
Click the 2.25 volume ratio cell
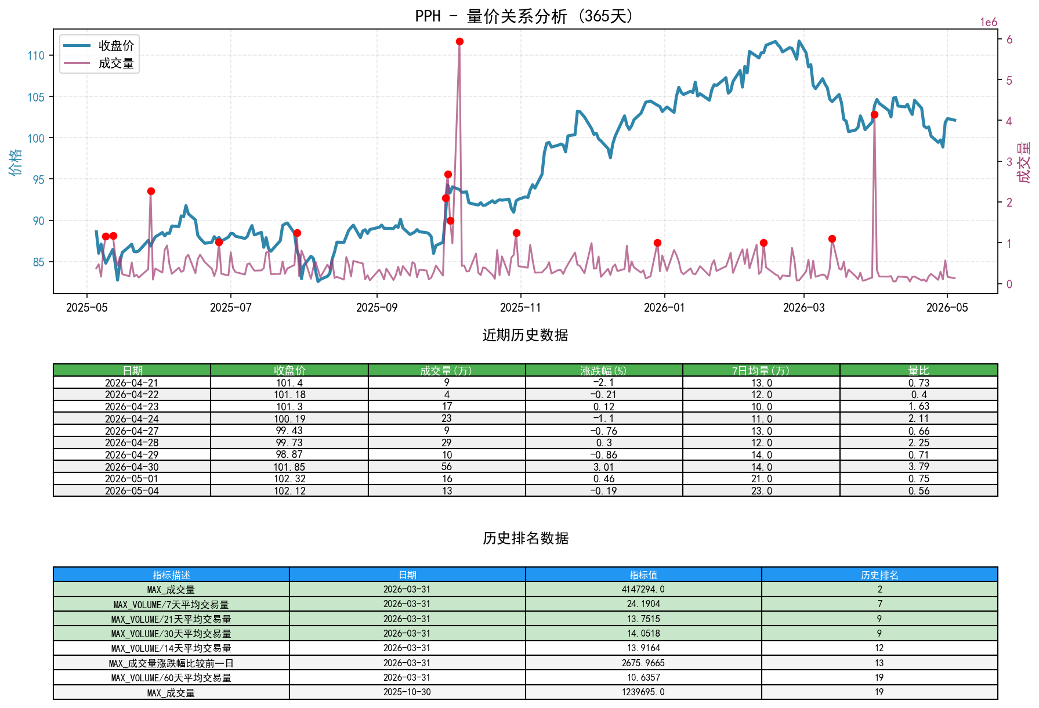(919, 442)
